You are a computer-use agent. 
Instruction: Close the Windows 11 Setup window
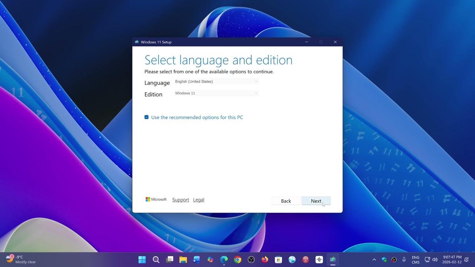[335, 42]
